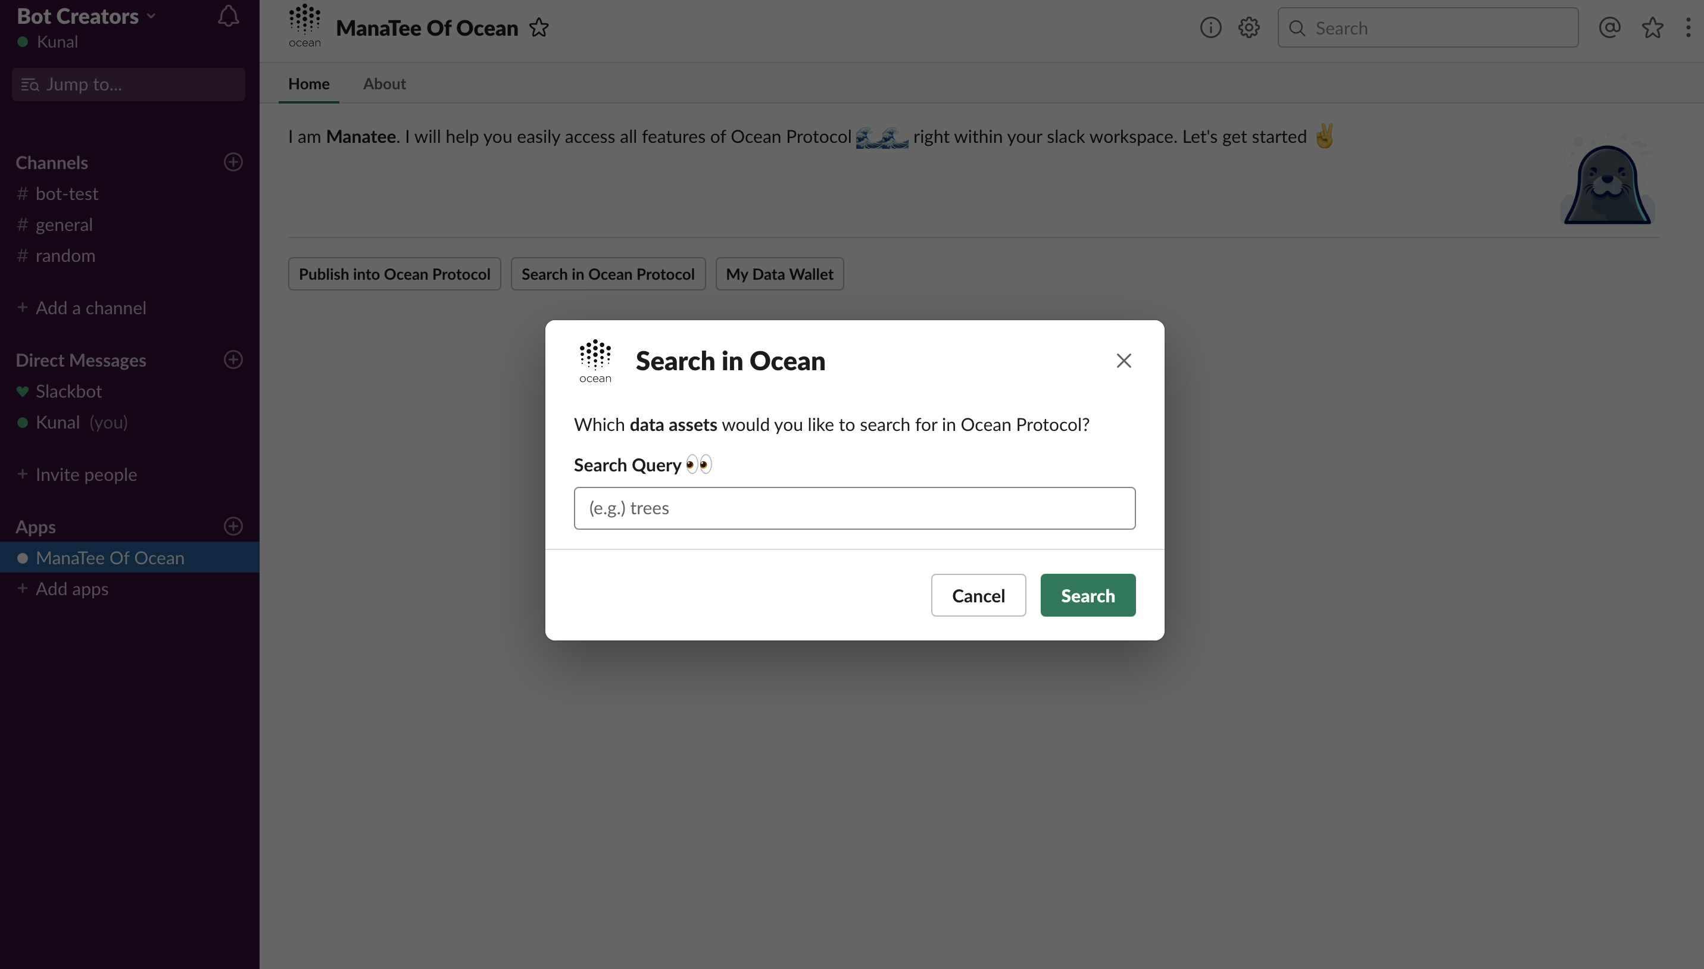Open the mentions and reactions @ icon

[1609, 28]
